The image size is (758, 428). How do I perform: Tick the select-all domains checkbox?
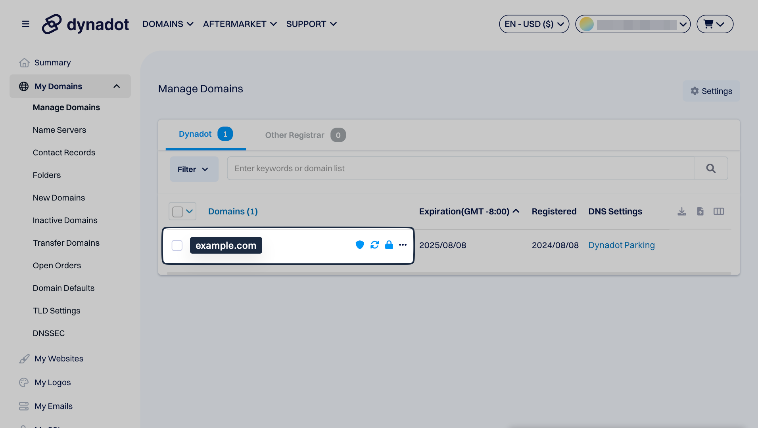click(x=178, y=212)
